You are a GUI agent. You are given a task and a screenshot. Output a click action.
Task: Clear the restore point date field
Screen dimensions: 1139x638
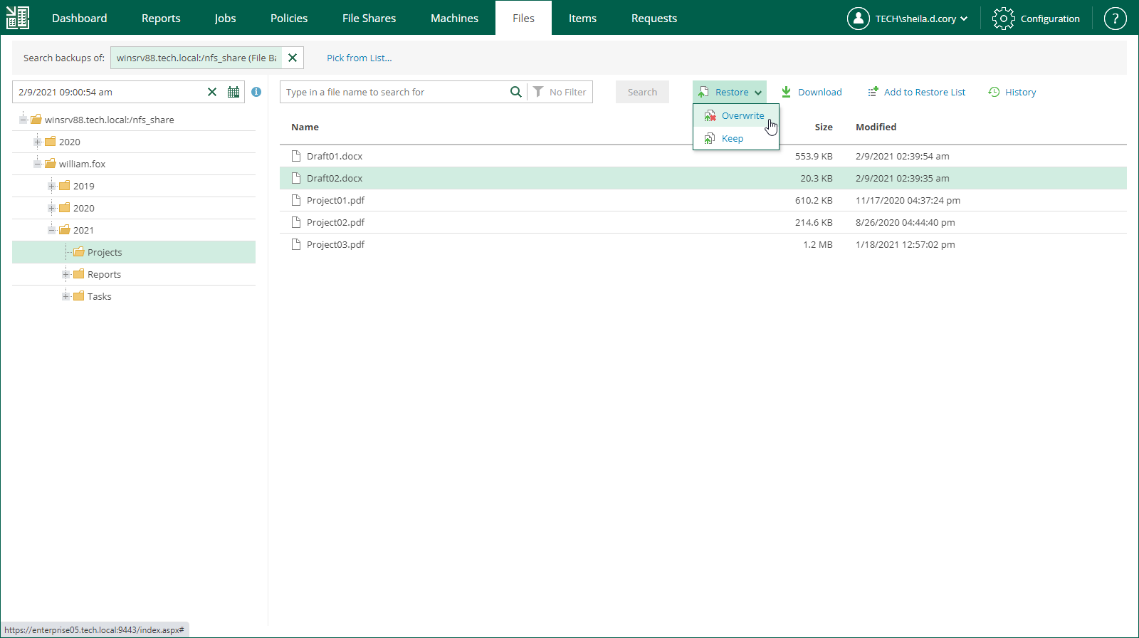tap(212, 92)
